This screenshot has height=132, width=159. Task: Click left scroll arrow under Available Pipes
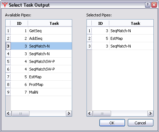point(8,113)
